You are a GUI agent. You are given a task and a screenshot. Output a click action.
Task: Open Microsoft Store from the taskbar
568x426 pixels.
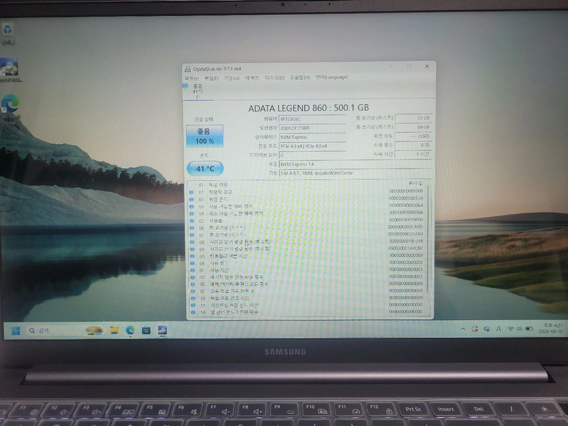[x=146, y=331]
